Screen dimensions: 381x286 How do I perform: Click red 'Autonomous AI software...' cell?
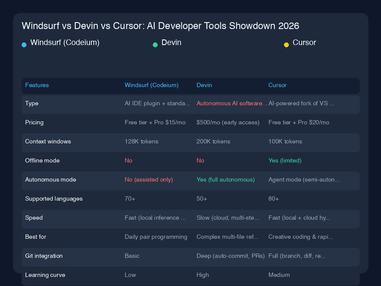tap(232, 104)
